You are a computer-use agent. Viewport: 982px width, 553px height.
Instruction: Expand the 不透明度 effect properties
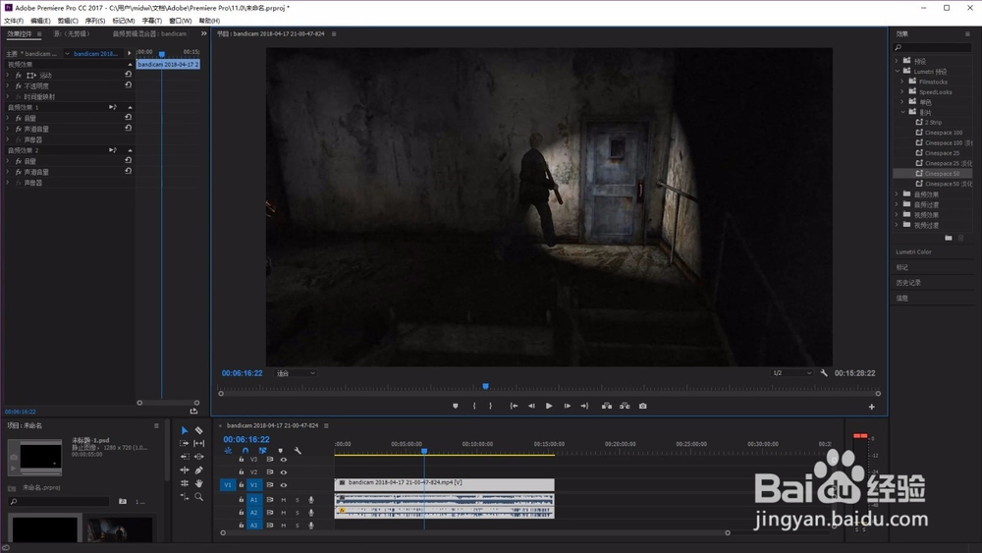point(8,85)
